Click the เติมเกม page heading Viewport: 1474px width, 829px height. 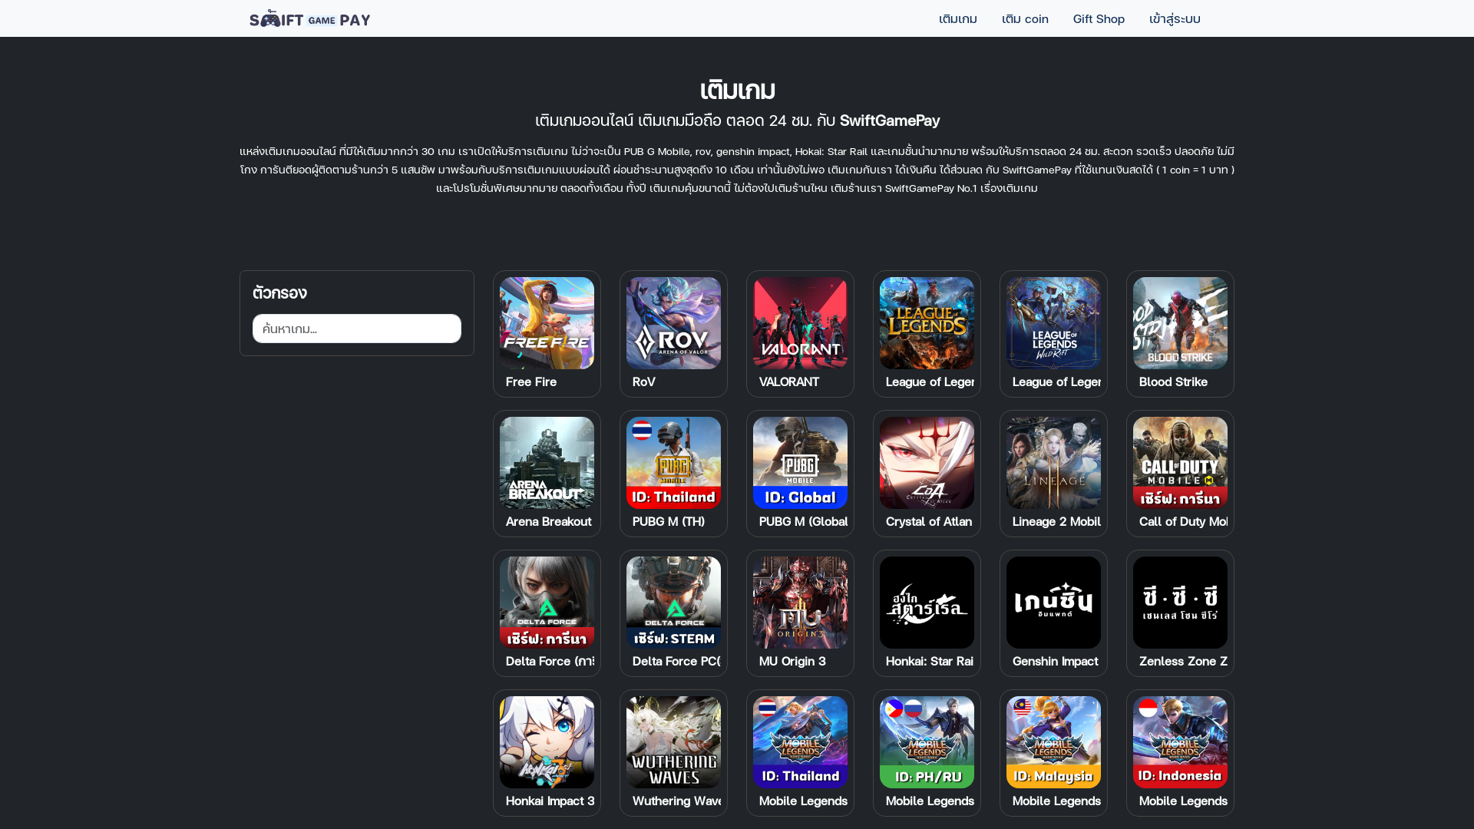tap(737, 91)
